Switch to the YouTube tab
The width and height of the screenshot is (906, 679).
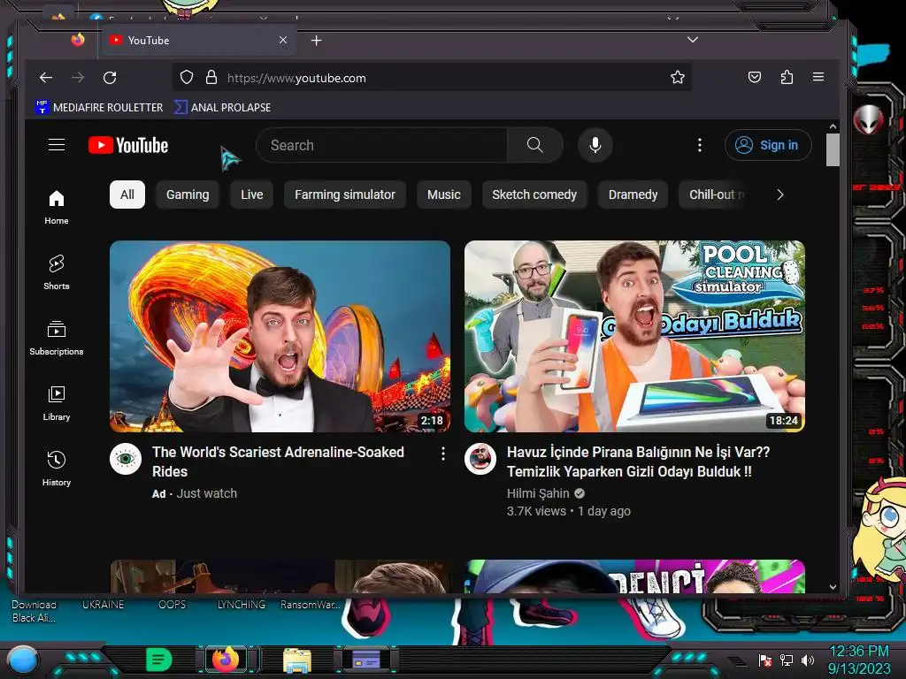click(x=199, y=41)
